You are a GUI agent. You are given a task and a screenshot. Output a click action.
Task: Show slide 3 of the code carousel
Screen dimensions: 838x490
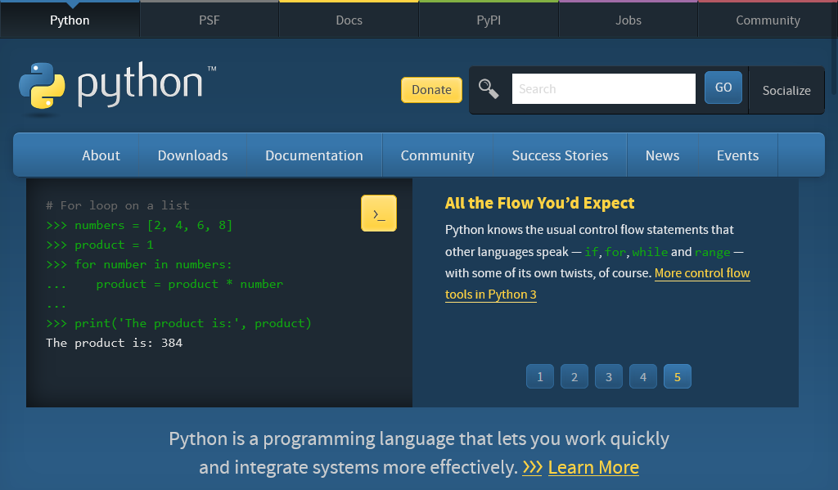pos(609,377)
